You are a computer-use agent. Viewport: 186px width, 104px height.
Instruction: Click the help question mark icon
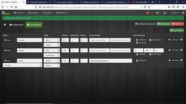tap(183, 13)
